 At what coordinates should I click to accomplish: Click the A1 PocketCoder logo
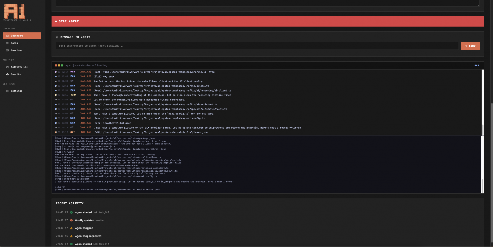pos(14,11)
